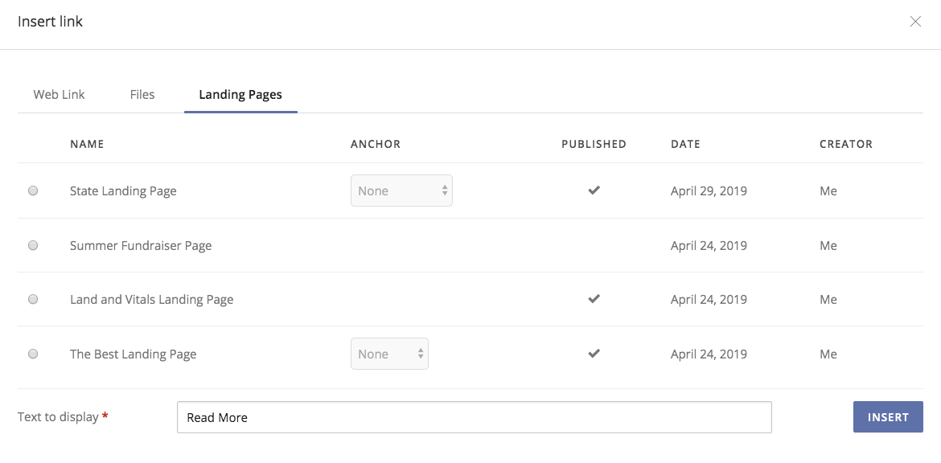Click the Published checkmark for State Landing Page

click(x=594, y=191)
